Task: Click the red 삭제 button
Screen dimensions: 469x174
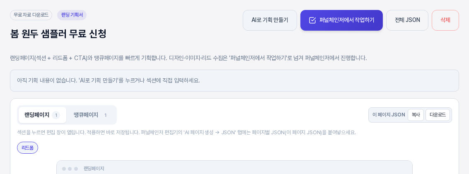Action: point(445,20)
